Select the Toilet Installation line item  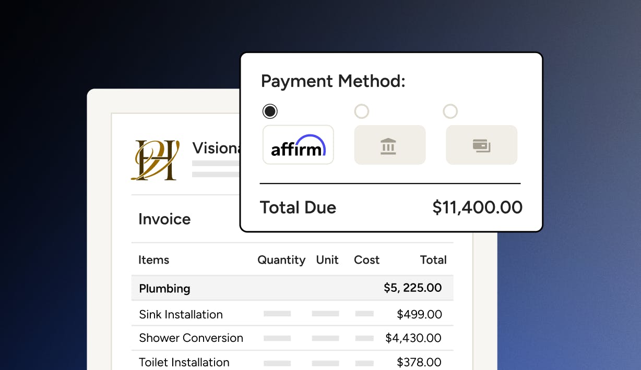[x=292, y=362]
